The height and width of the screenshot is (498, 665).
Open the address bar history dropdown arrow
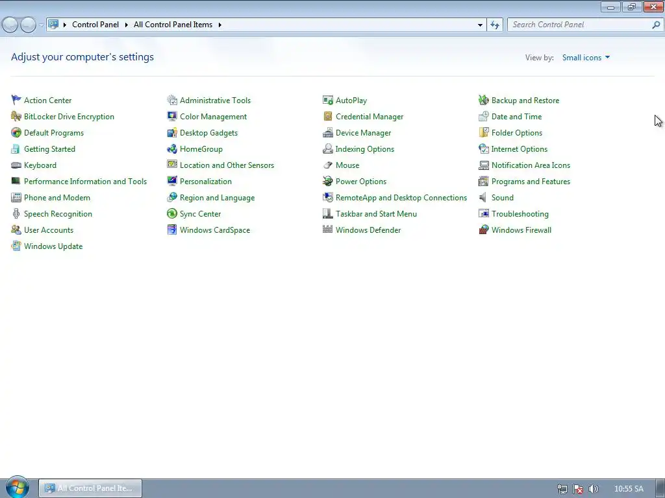480,25
